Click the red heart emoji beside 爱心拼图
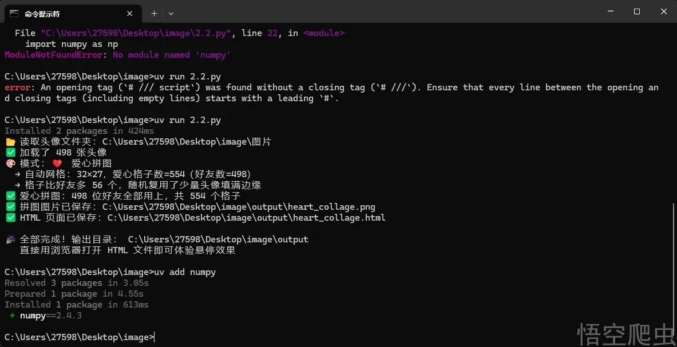The height and width of the screenshot is (347, 677). click(x=57, y=163)
